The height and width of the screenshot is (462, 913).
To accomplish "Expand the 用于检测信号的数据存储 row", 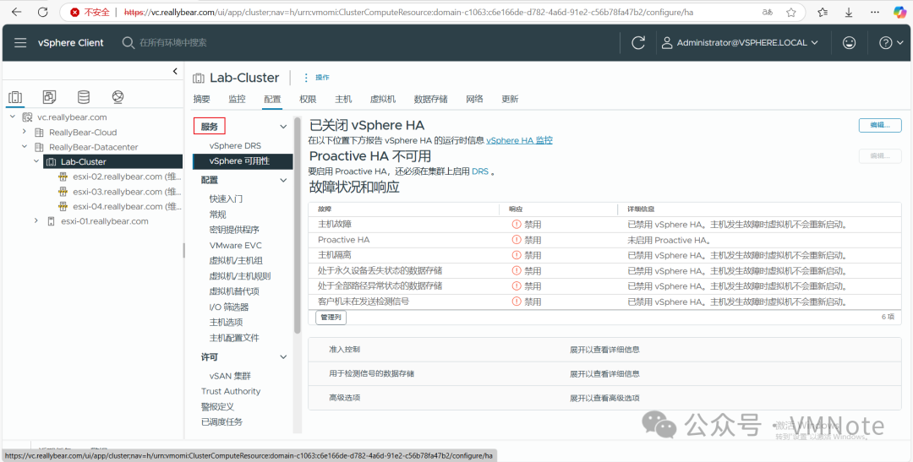I will [x=604, y=373].
